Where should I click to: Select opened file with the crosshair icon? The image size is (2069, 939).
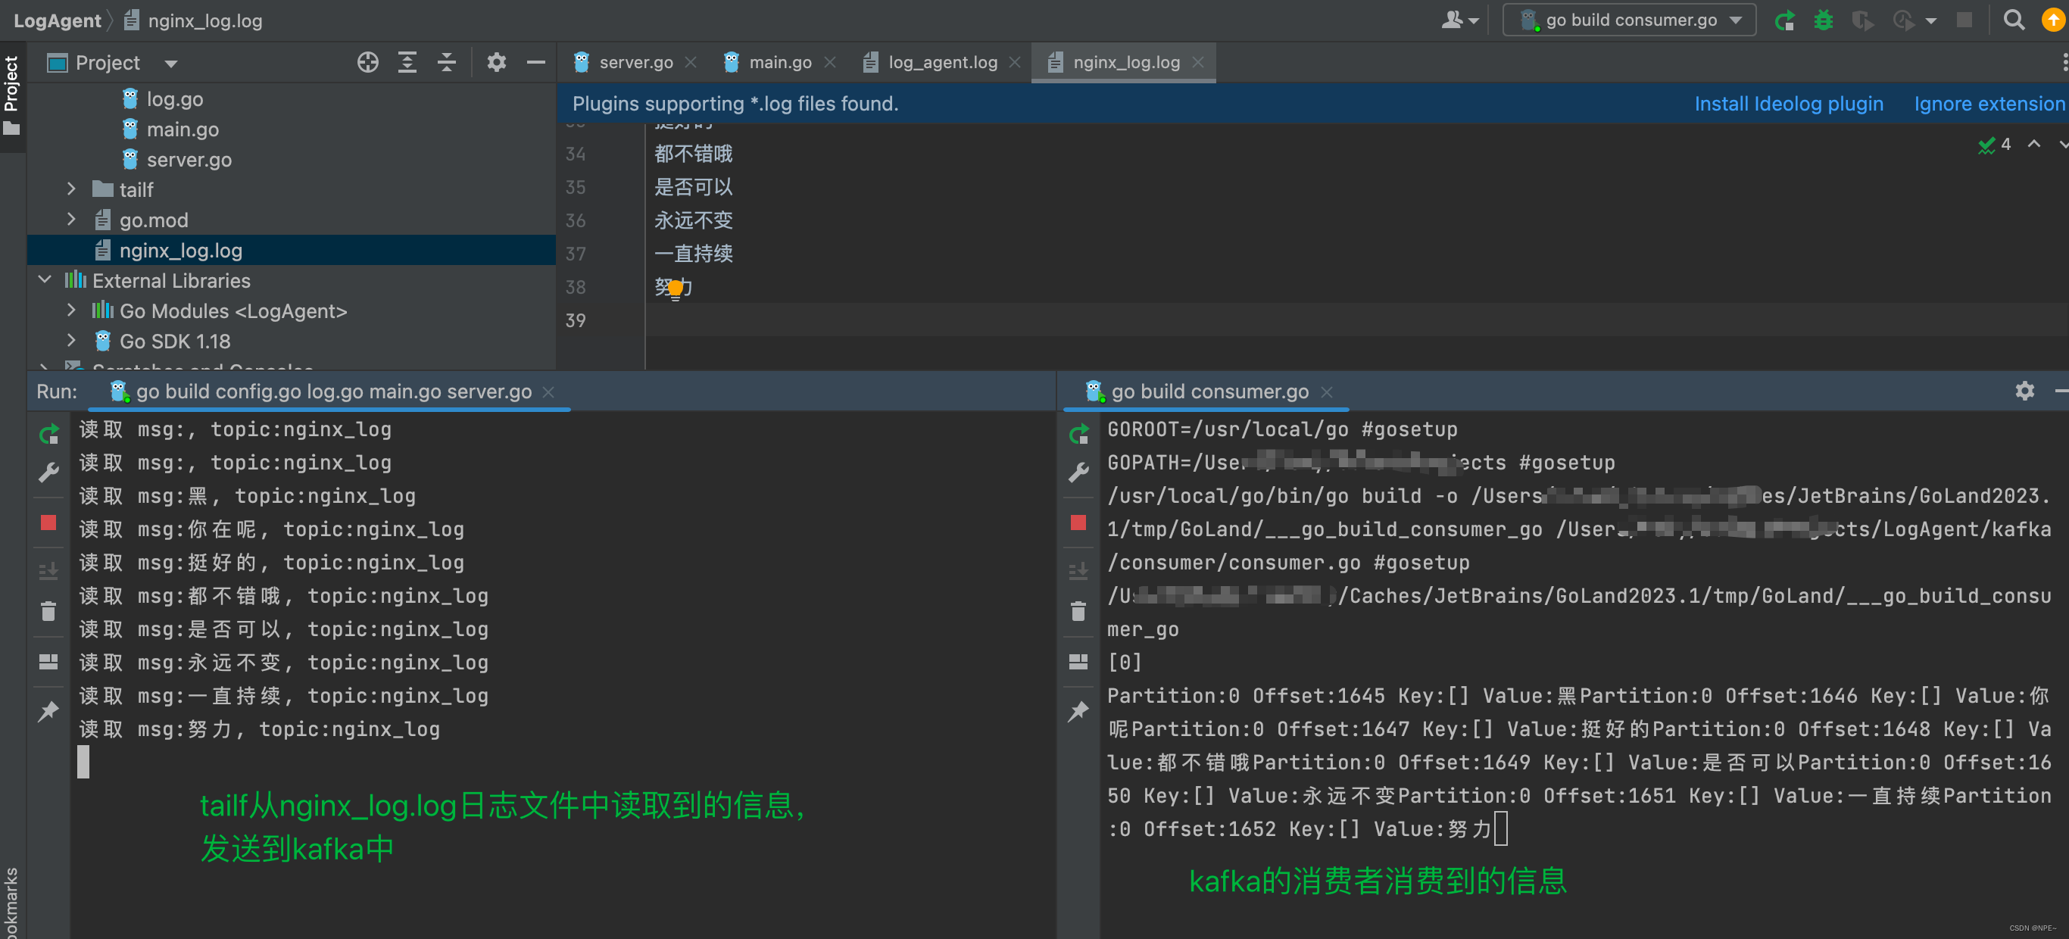pos(367,62)
